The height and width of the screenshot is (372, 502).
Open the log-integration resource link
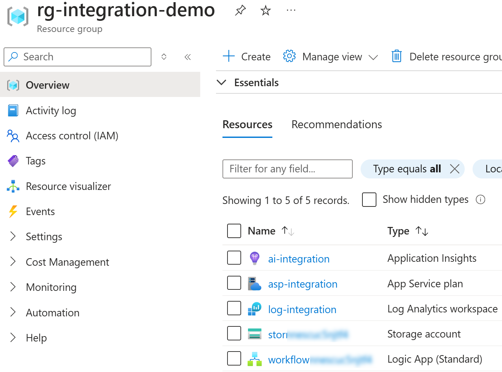click(302, 310)
